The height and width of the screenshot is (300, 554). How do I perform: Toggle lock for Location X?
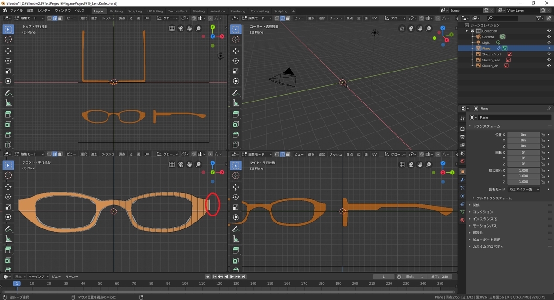(x=543, y=135)
